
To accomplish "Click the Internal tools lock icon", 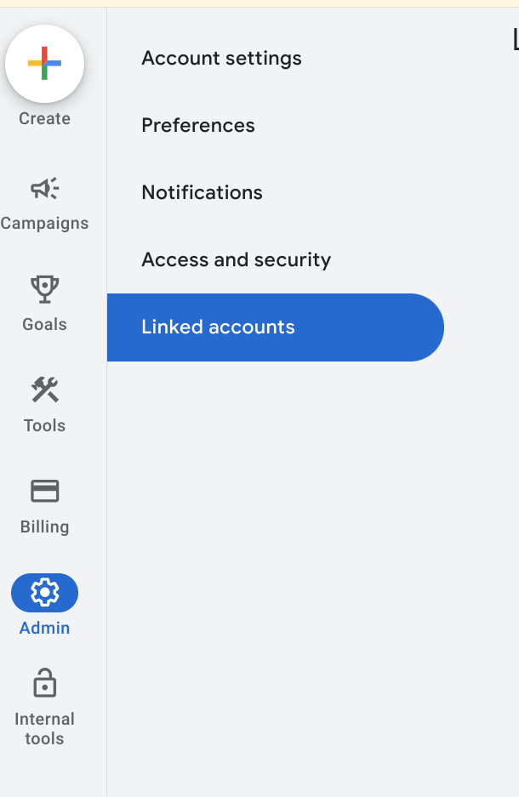I will click(x=44, y=680).
